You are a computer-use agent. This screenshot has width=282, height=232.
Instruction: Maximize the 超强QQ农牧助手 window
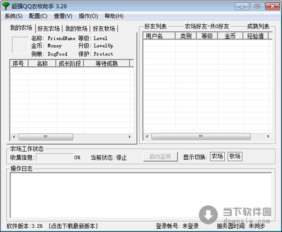[257, 7]
